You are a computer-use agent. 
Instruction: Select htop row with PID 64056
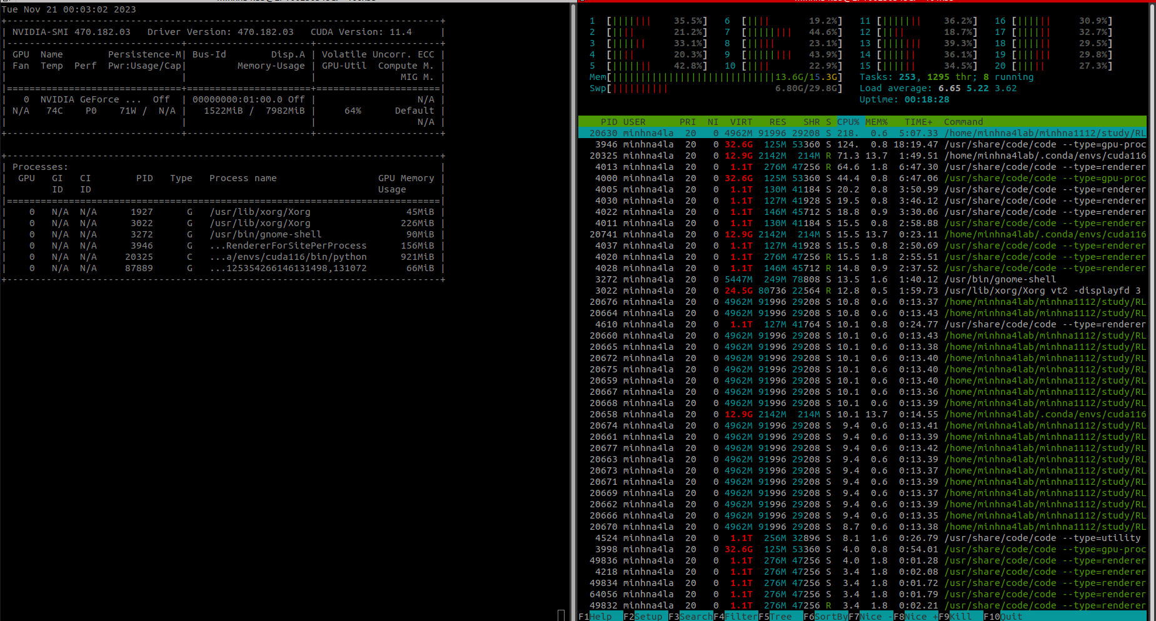(x=863, y=594)
